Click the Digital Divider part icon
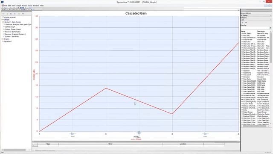The image size is (273, 154). click(242, 112)
